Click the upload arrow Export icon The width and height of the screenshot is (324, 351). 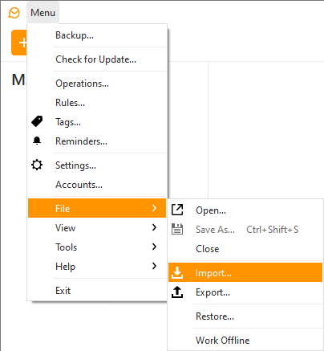pos(177,292)
